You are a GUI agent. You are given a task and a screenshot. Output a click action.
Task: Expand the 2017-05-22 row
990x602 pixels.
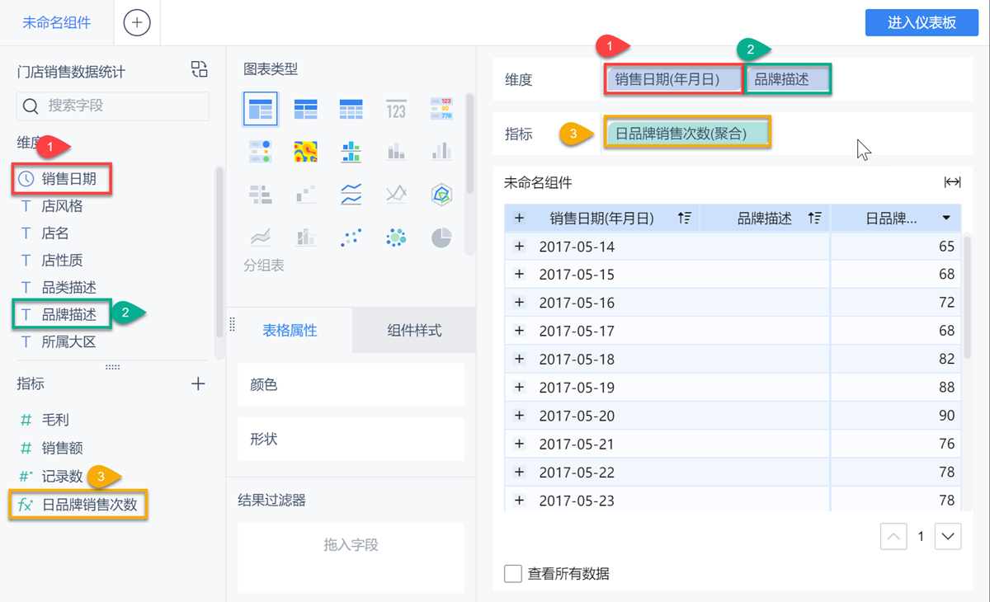[519, 472]
